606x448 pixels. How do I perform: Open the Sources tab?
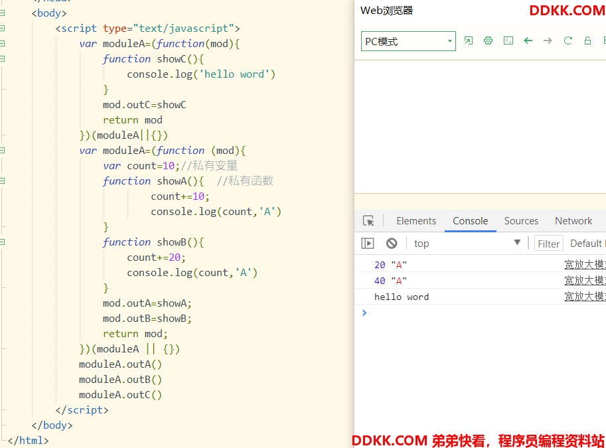tap(521, 221)
